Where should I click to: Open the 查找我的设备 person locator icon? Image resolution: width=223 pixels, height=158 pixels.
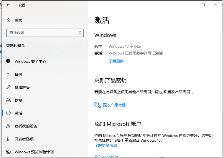pos(8,126)
